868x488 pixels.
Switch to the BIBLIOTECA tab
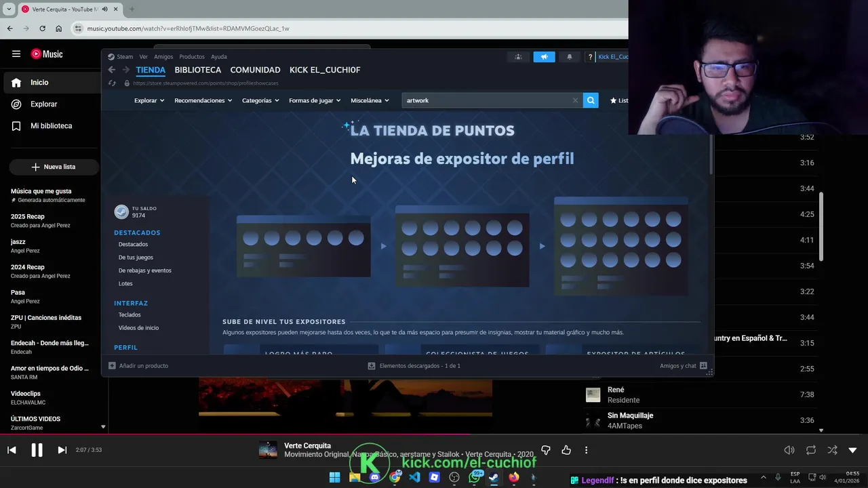point(198,70)
